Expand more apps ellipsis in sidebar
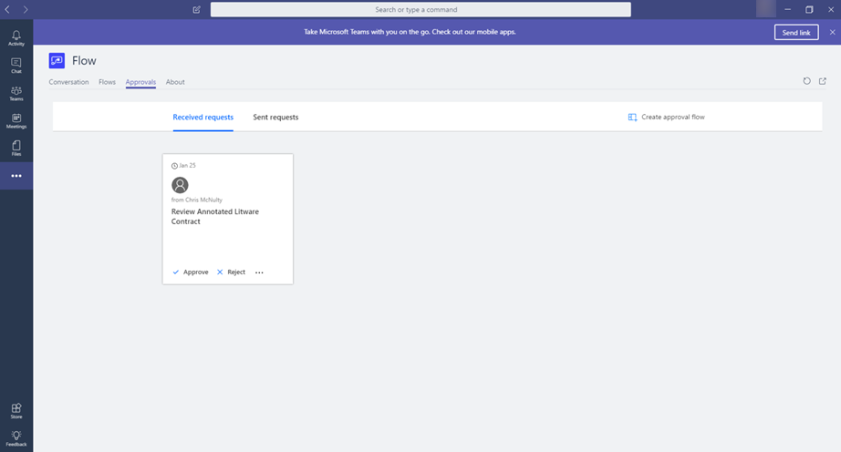 pyautogui.click(x=16, y=176)
